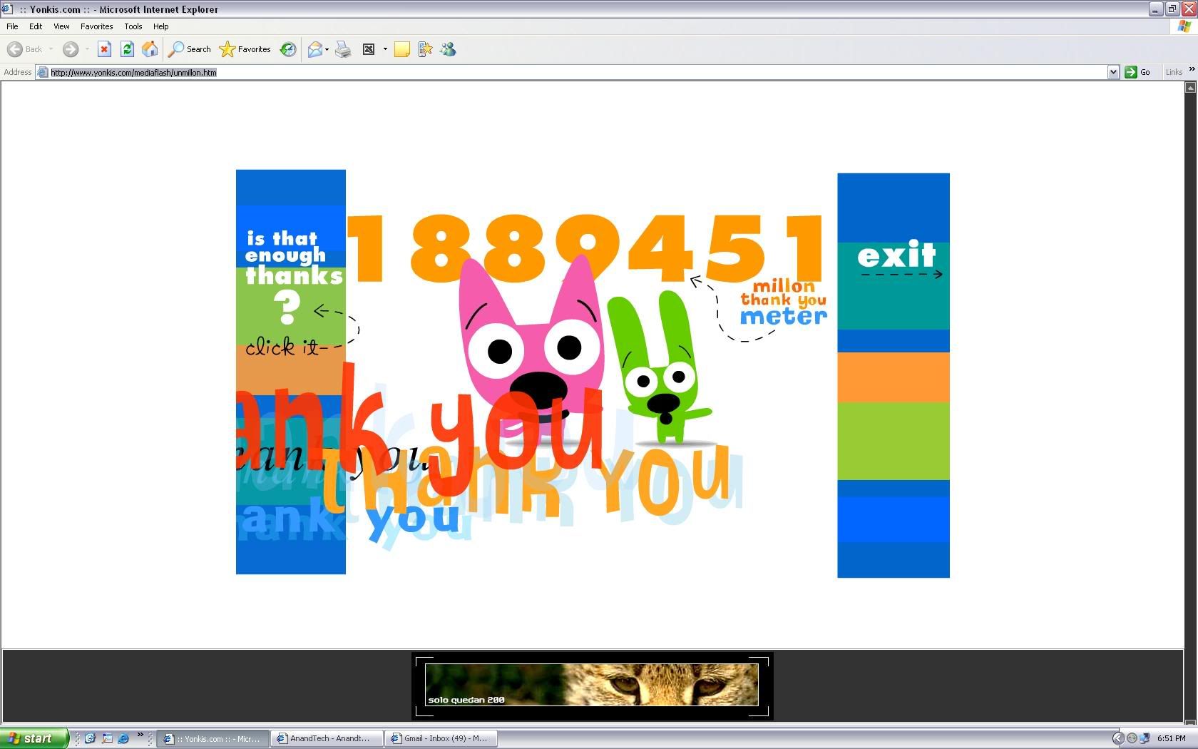Open the File menu
The image size is (1198, 749).
pos(12,26)
